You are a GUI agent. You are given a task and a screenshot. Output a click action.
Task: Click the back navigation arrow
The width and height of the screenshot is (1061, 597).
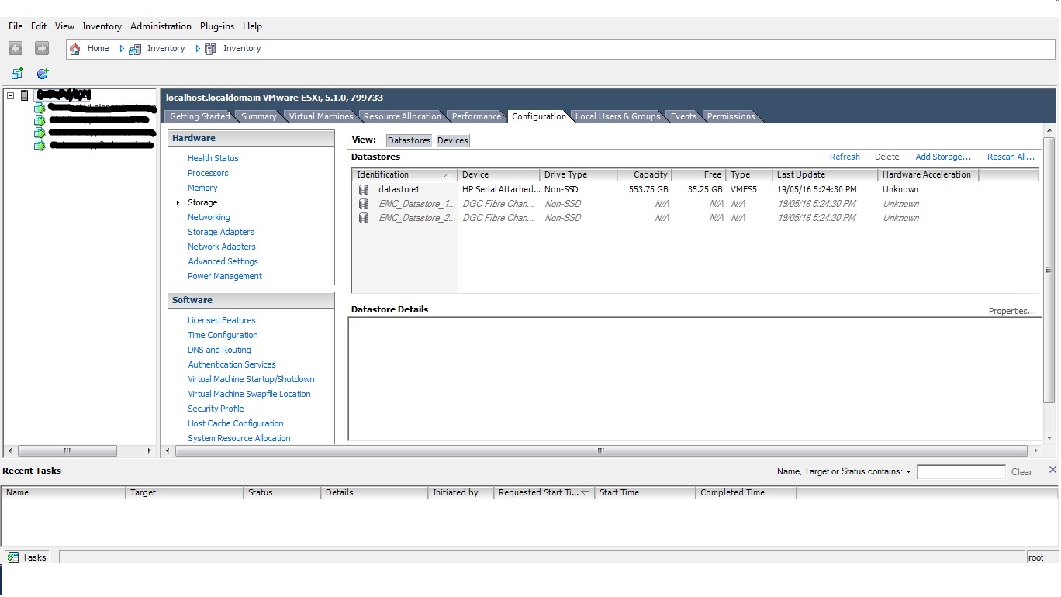15,48
